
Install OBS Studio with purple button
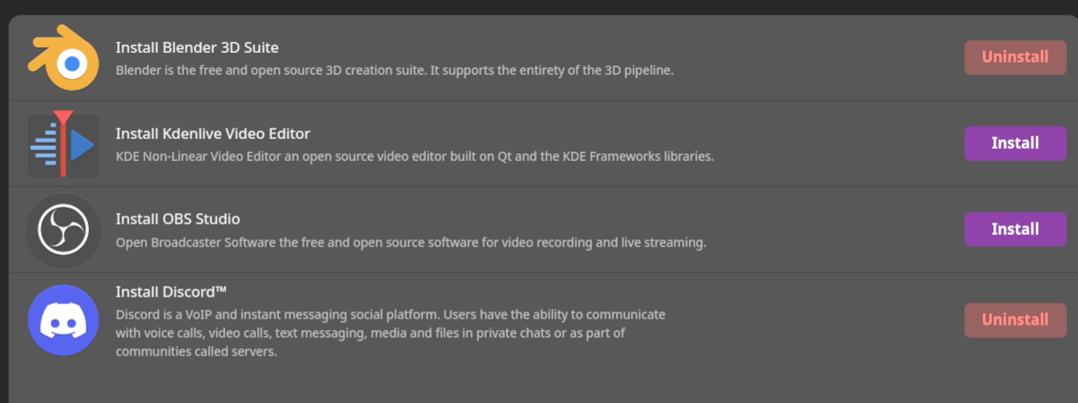1015,230
